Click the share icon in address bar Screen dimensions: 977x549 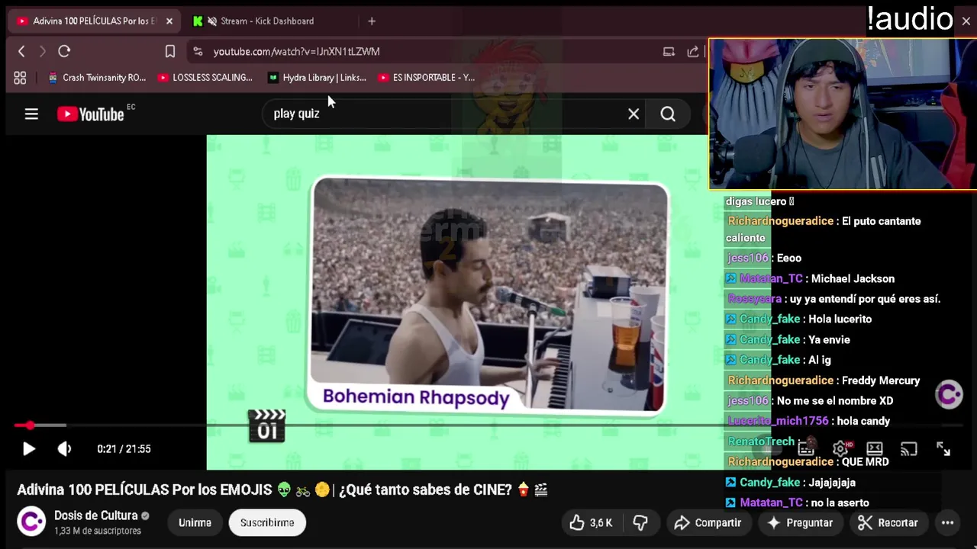click(x=693, y=51)
